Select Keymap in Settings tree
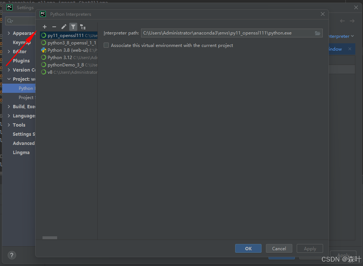Screen dimensions: 363x266 click(x=22, y=43)
